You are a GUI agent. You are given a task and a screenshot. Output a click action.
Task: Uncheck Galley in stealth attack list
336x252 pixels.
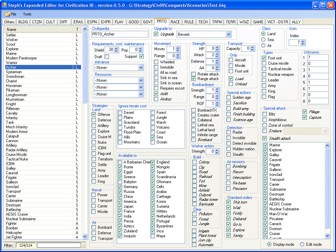tap(266, 155)
